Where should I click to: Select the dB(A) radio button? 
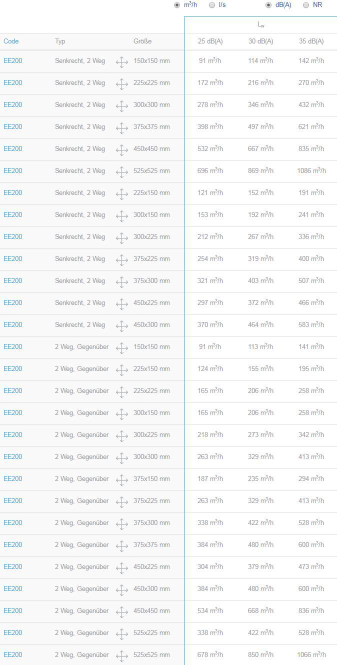tap(268, 5)
